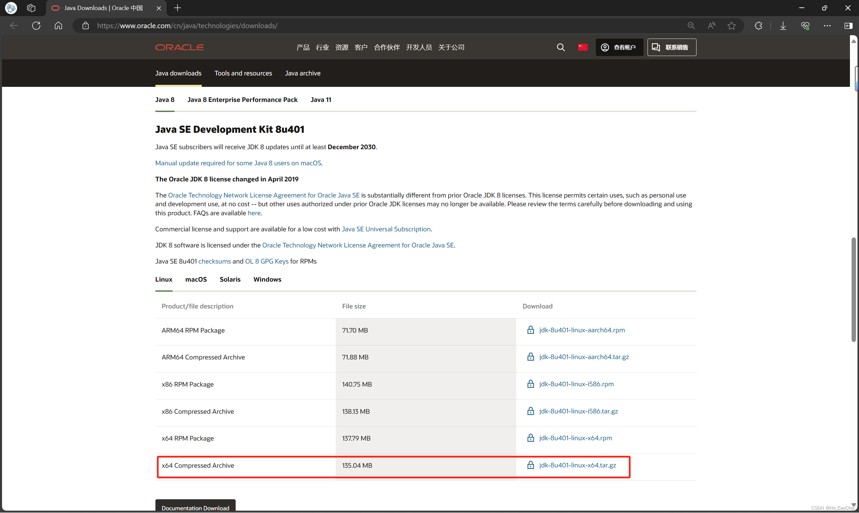Download jdk-8u401-linux-i586.rpm
This screenshot has width=859, height=513.
click(577, 384)
